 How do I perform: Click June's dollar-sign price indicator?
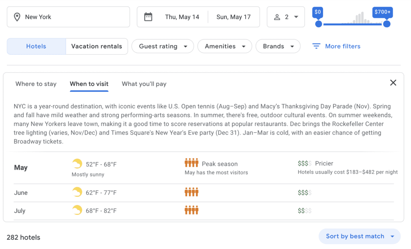pyautogui.click(x=305, y=192)
